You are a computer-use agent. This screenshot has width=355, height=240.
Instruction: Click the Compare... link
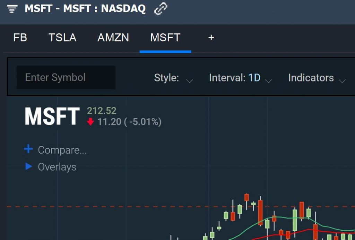point(62,150)
